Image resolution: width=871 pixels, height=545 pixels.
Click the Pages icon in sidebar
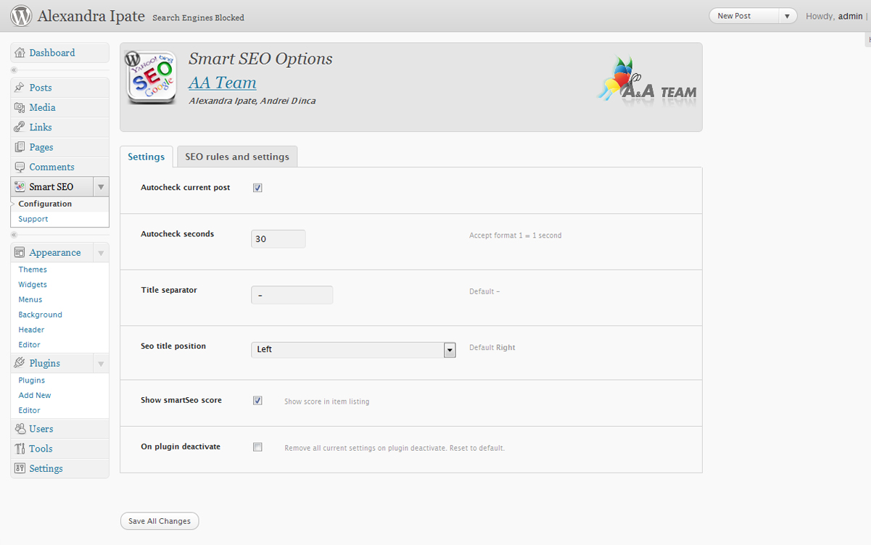pyautogui.click(x=20, y=147)
